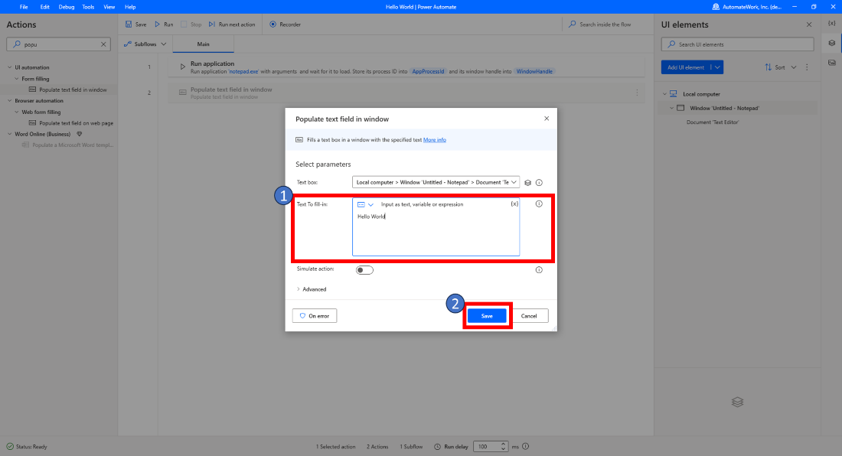Open the View menu
Screen dimensions: 842x456
point(109,7)
